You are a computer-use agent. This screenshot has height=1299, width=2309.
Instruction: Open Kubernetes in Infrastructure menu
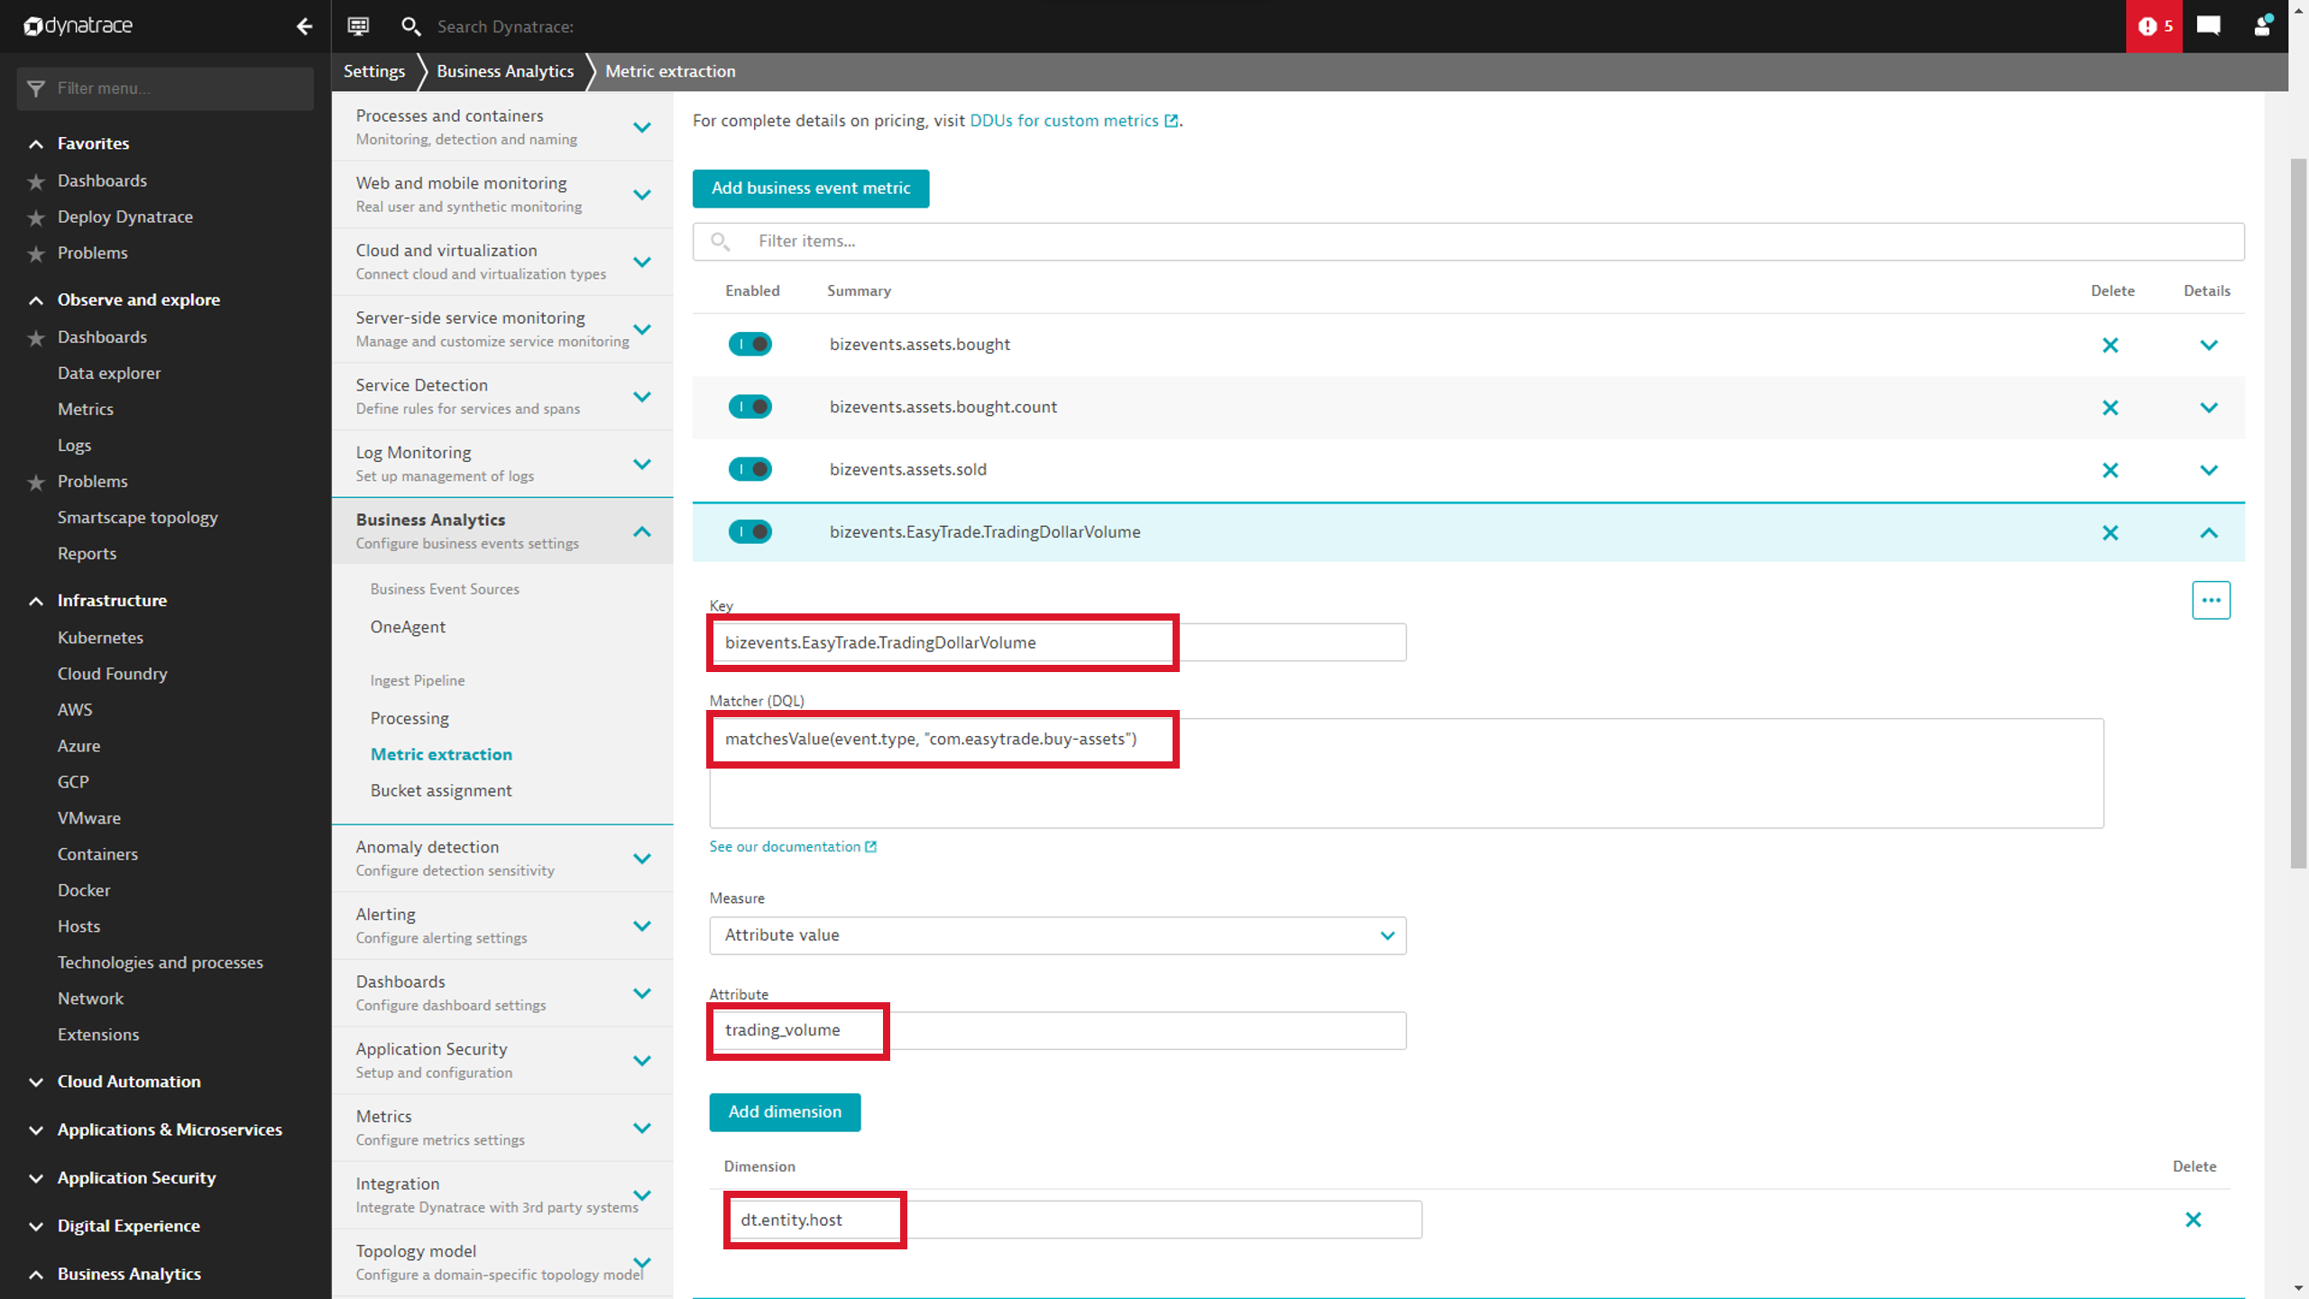pos(100,638)
